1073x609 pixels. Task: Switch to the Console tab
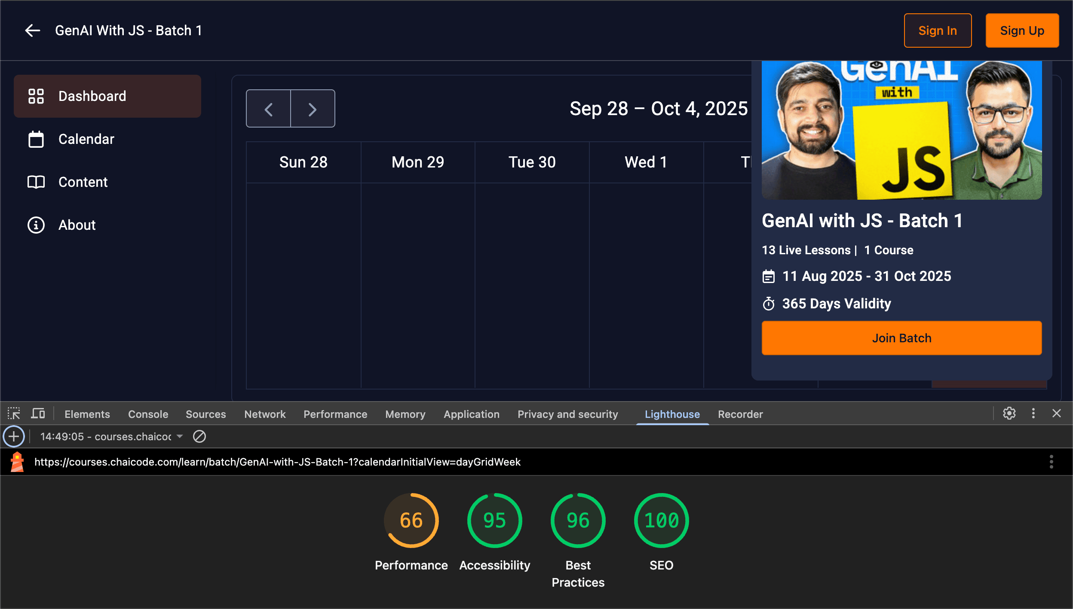147,414
